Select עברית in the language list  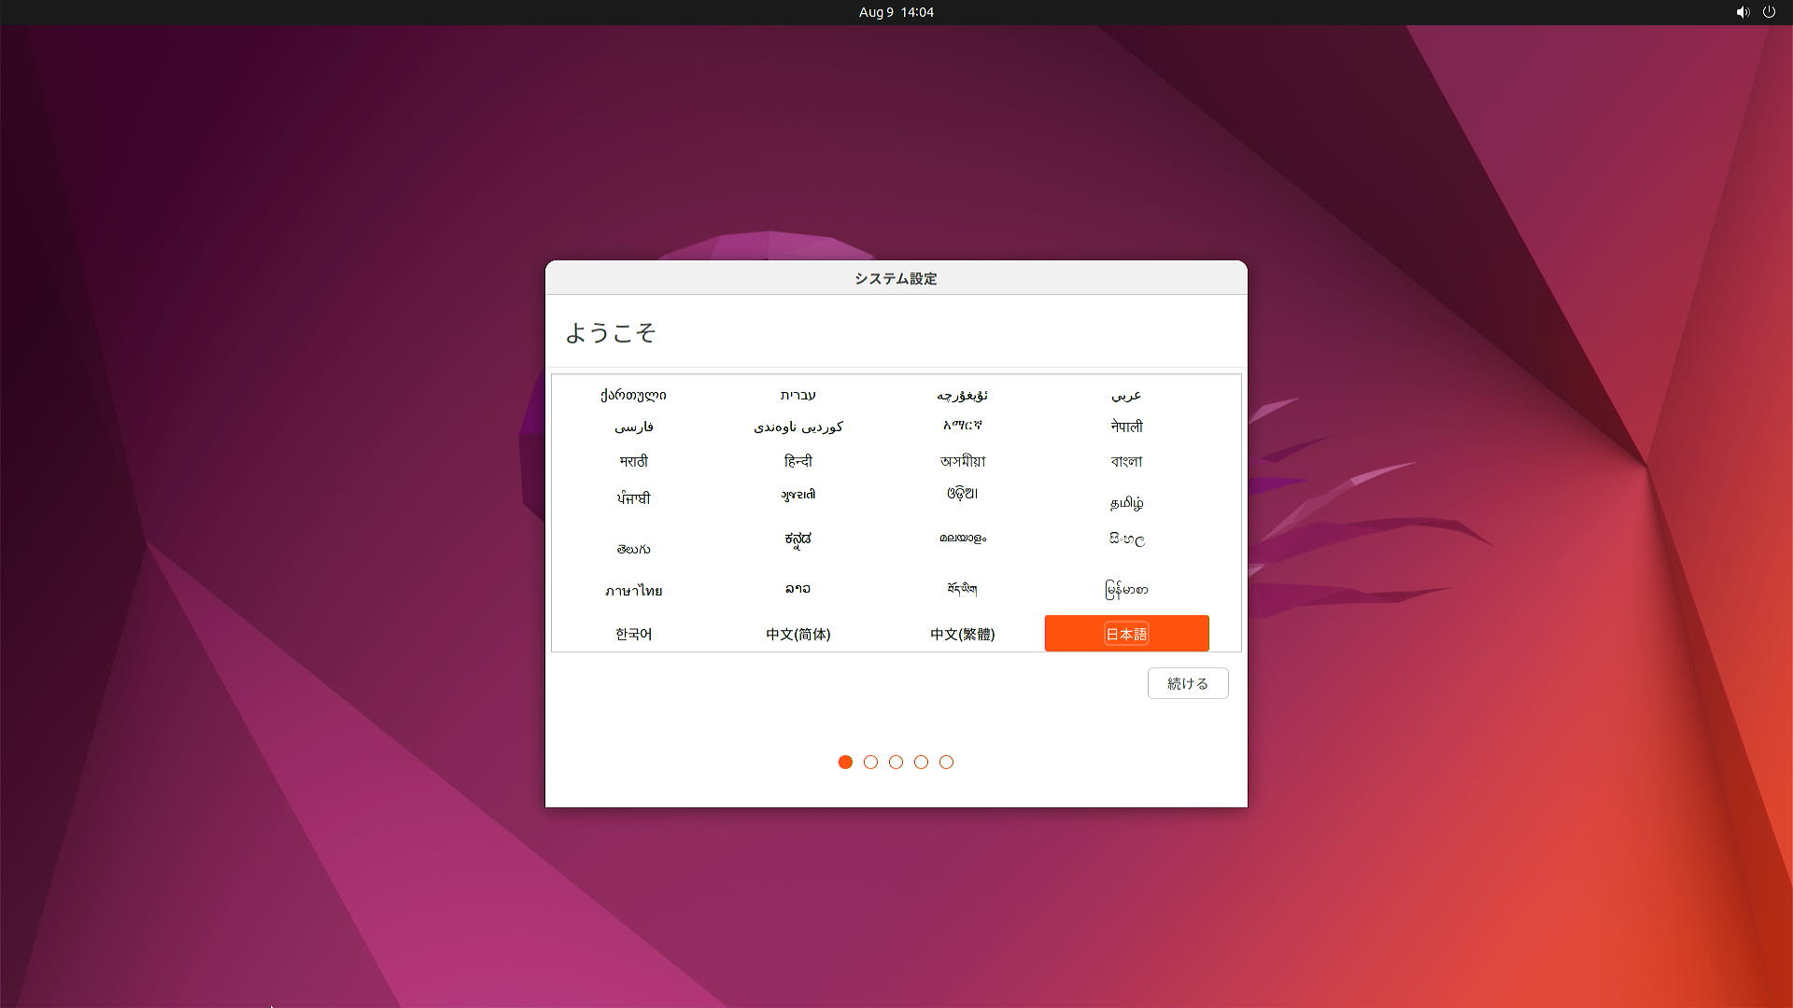click(798, 394)
